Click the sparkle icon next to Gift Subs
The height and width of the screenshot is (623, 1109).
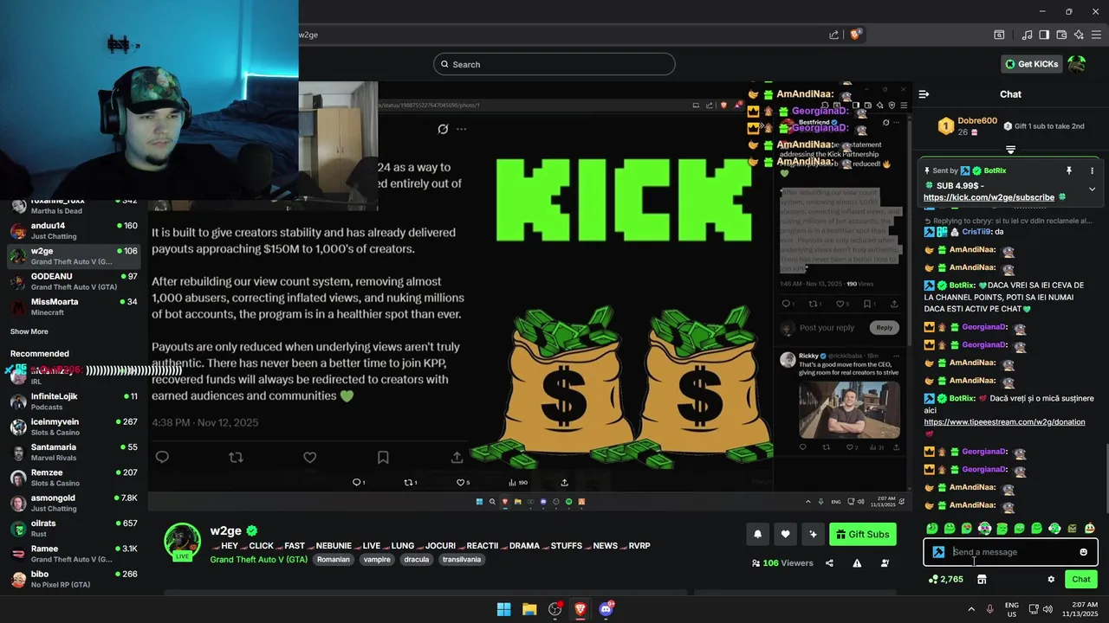[813, 534]
